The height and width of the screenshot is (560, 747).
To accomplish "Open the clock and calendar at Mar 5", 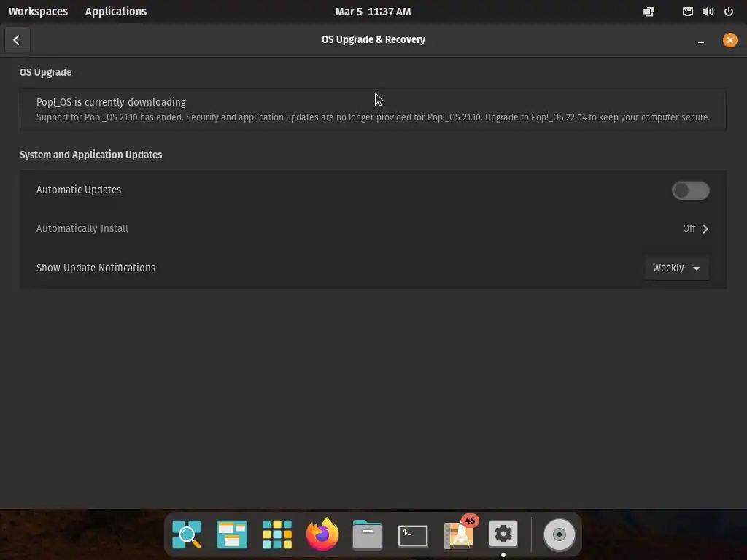I will pyautogui.click(x=373, y=12).
